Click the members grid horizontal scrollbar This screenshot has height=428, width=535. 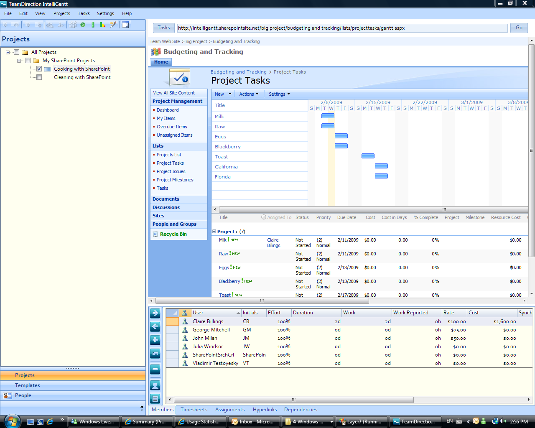tap(293, 400)
